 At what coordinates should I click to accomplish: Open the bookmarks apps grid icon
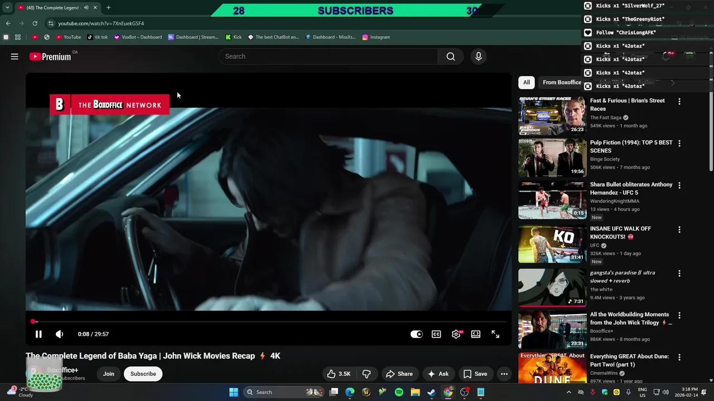click(x=18, y=37)
